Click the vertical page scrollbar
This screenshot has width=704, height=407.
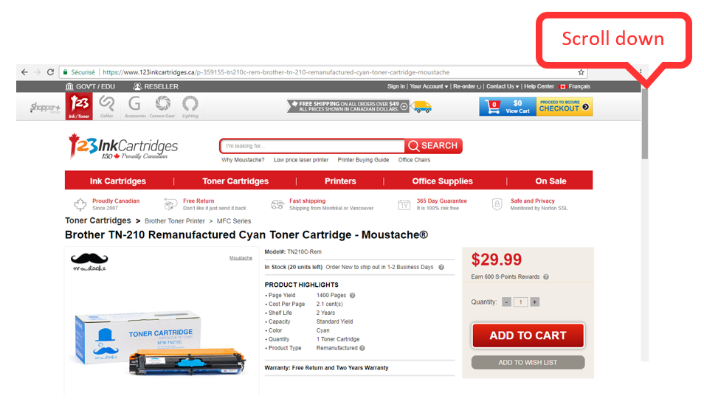(645, 124)
